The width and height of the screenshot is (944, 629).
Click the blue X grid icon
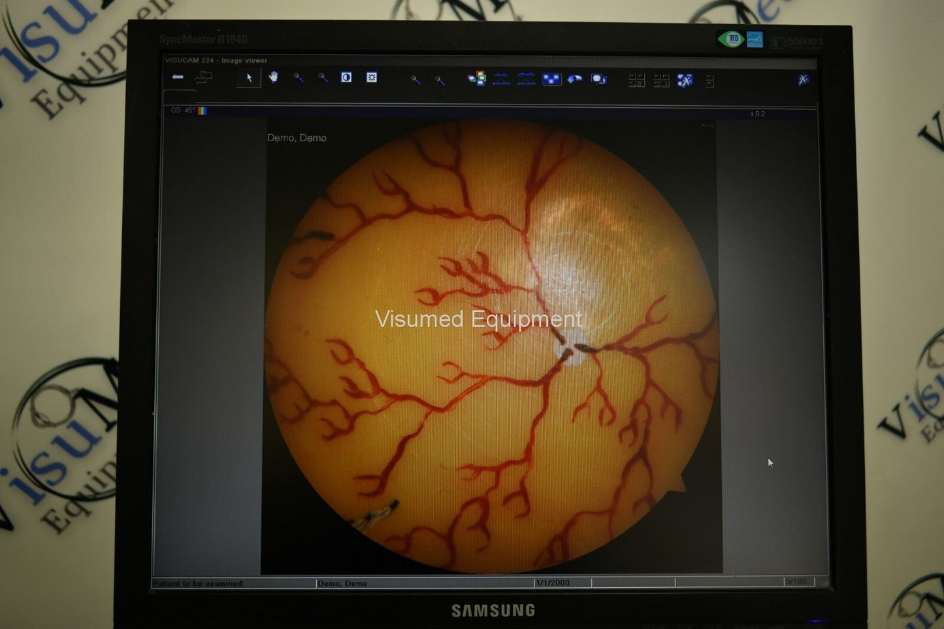point(685,80)
